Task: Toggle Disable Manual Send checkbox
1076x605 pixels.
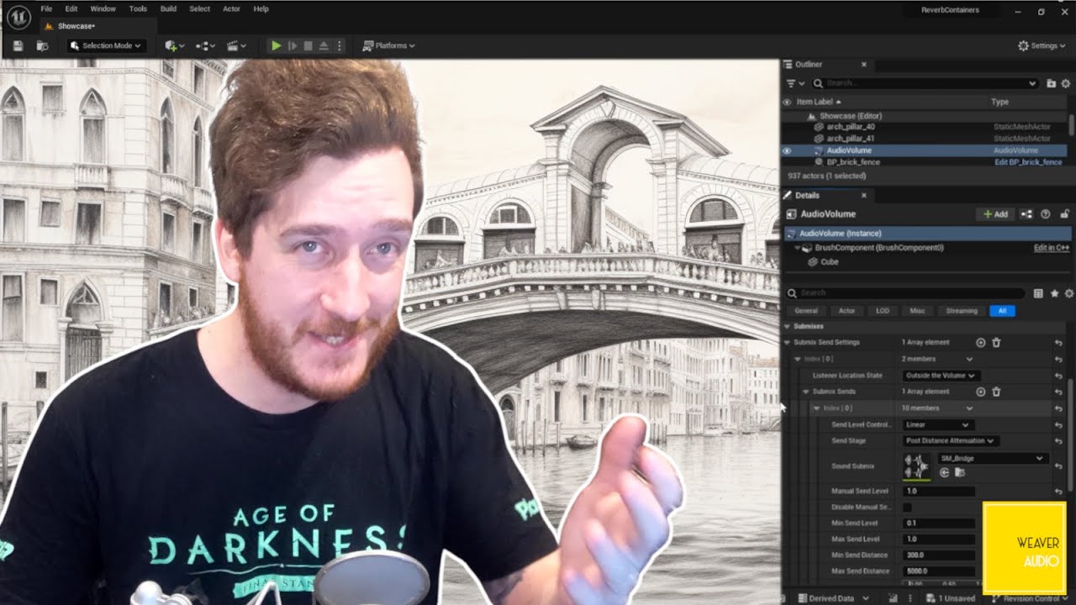Action: coord(907,508)
